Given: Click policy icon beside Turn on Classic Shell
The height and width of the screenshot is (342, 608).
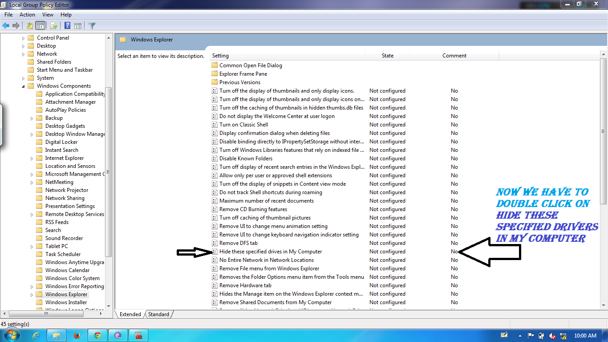Looking at the screenshot, I should point(215,125).
